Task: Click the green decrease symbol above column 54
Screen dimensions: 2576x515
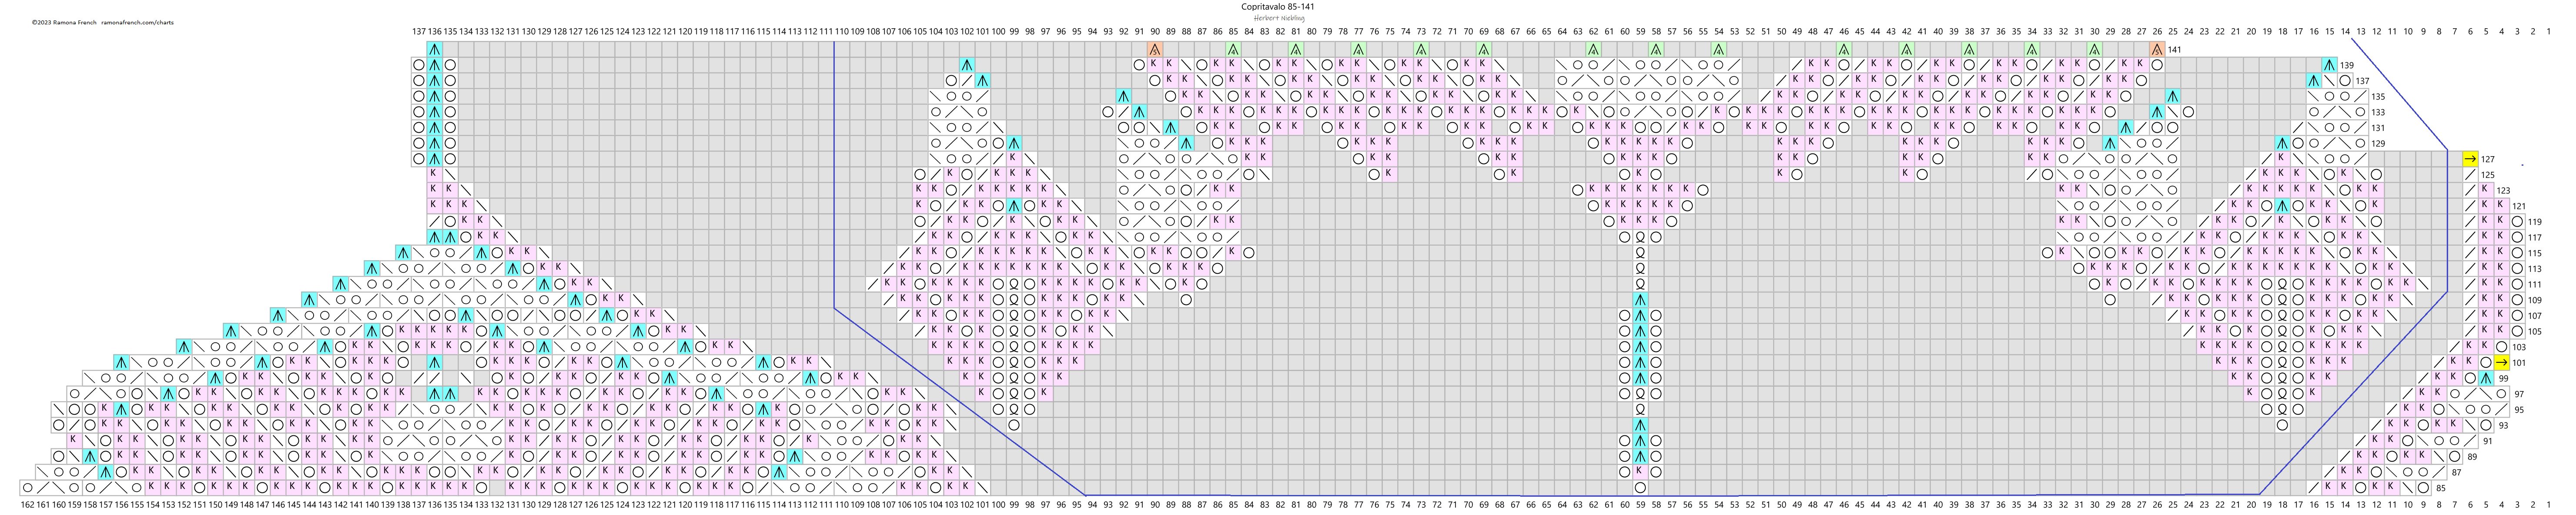Action: [1719, 49]
